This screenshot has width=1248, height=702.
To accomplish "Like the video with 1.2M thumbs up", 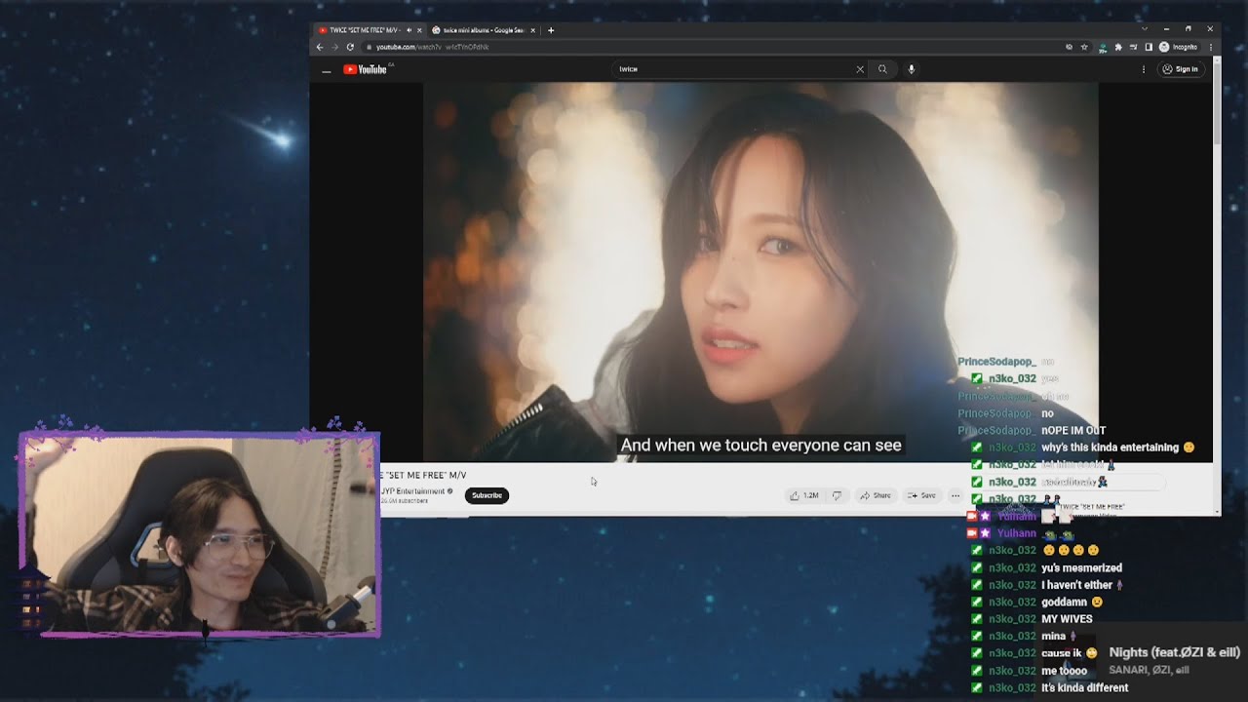I will (x=804, y=495).
